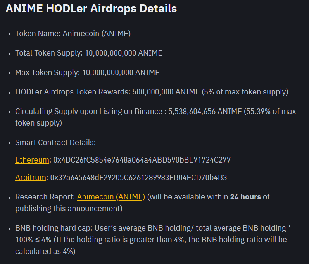Open the Ethereum contract link

point(32,160)
